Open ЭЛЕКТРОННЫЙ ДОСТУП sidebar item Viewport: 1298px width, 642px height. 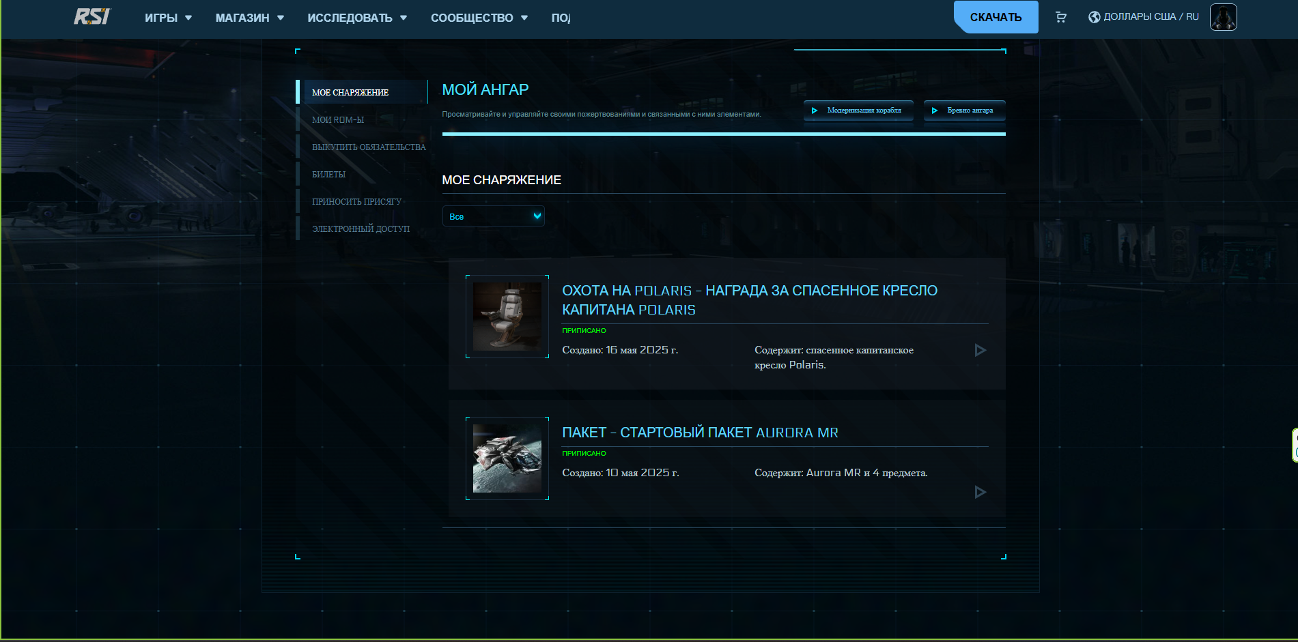tap(361, 229)
